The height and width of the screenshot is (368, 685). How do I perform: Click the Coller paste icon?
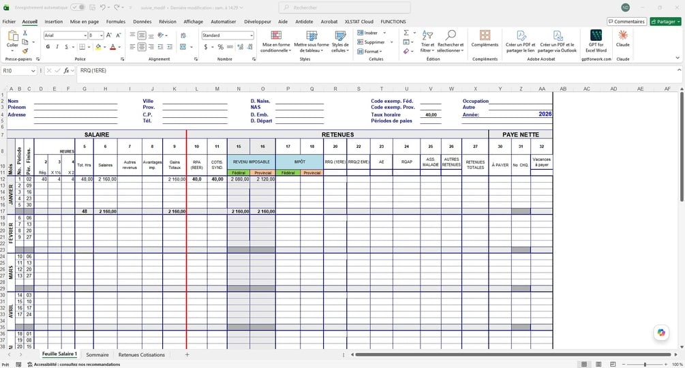pos(12,36)
